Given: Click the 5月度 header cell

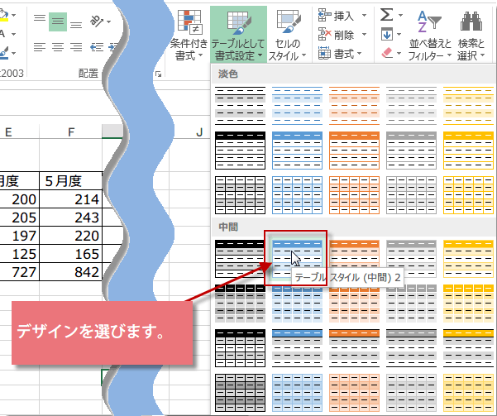Looking at the screenshot, I should pos(71,181).
